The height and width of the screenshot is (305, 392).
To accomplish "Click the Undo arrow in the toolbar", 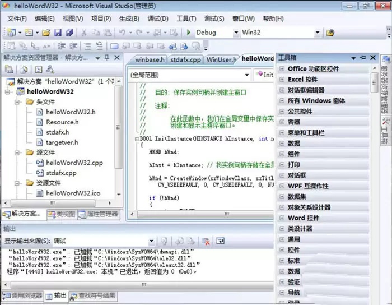I will (122, 33).
